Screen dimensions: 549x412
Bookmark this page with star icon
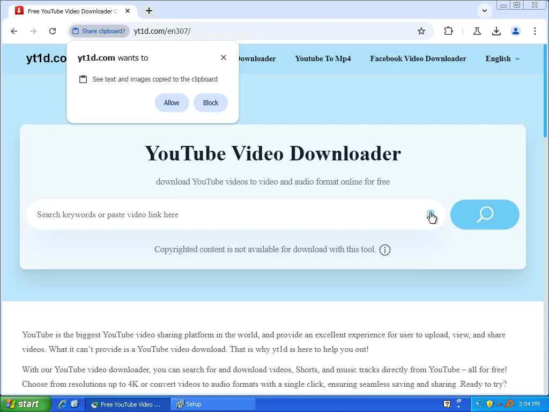421,31
